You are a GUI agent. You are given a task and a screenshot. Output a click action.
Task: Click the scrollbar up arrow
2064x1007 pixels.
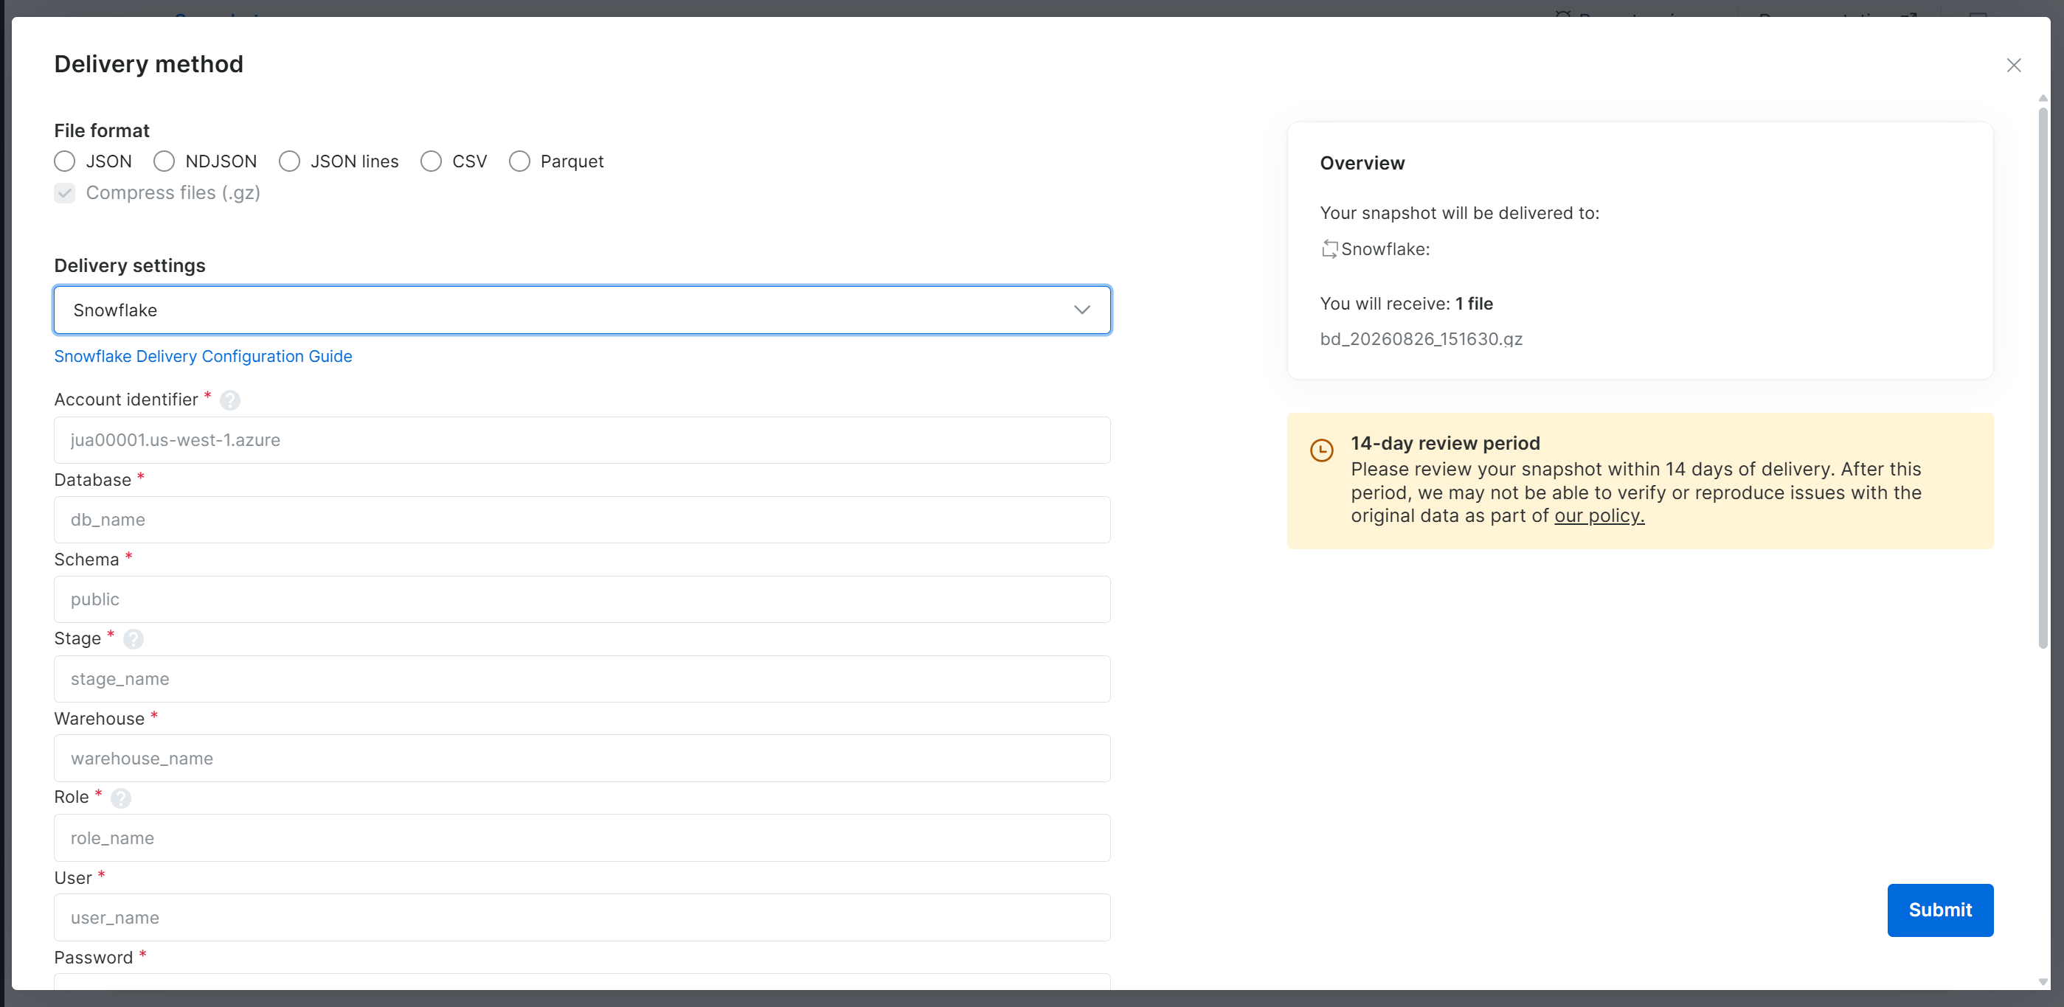[2043, 97]
